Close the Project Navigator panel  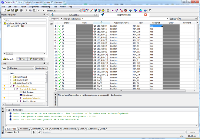point(47,14)
